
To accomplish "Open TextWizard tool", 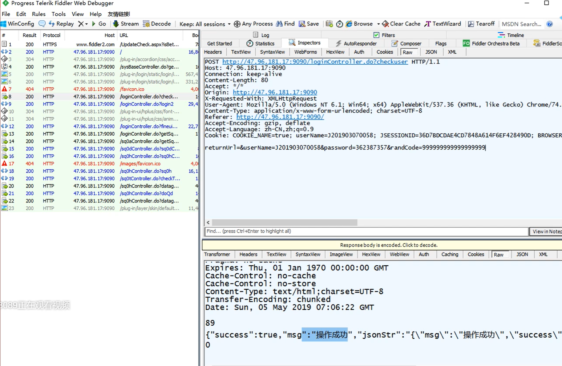I will pos(442,24).
